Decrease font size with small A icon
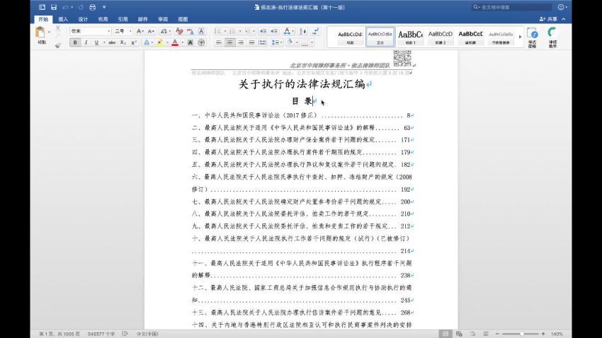Viewport: 602px width, 338px height. (151, 31)
